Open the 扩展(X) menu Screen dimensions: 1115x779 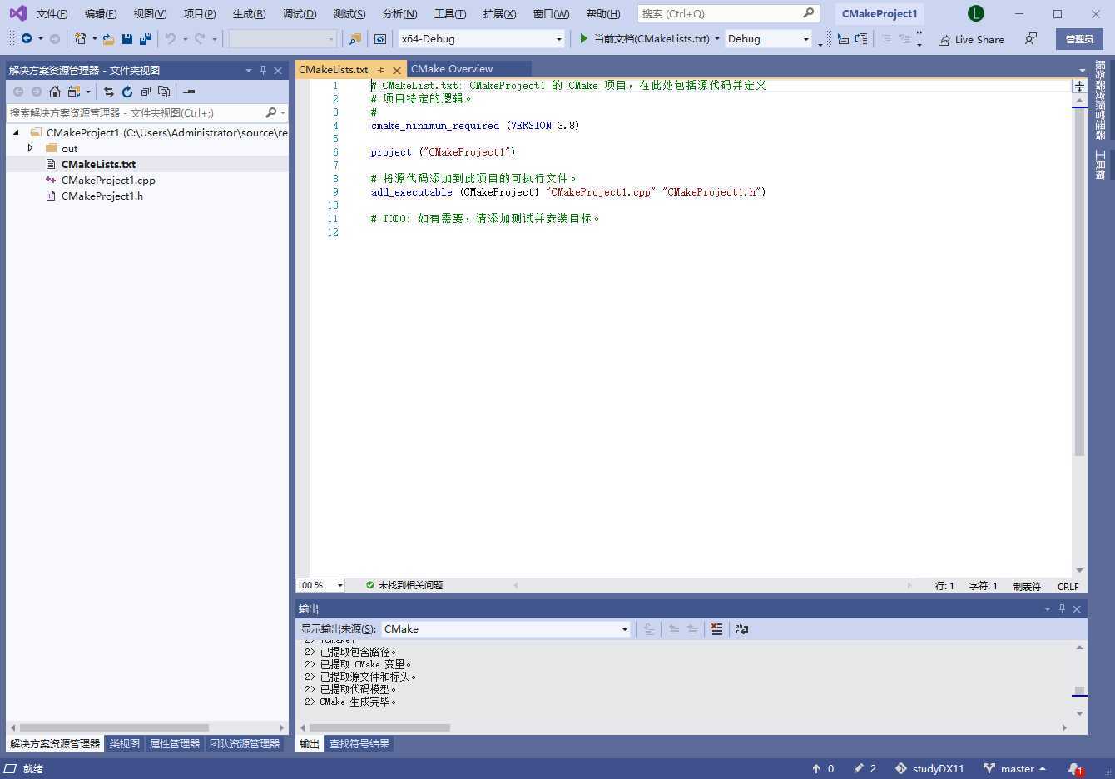[499, 13]
